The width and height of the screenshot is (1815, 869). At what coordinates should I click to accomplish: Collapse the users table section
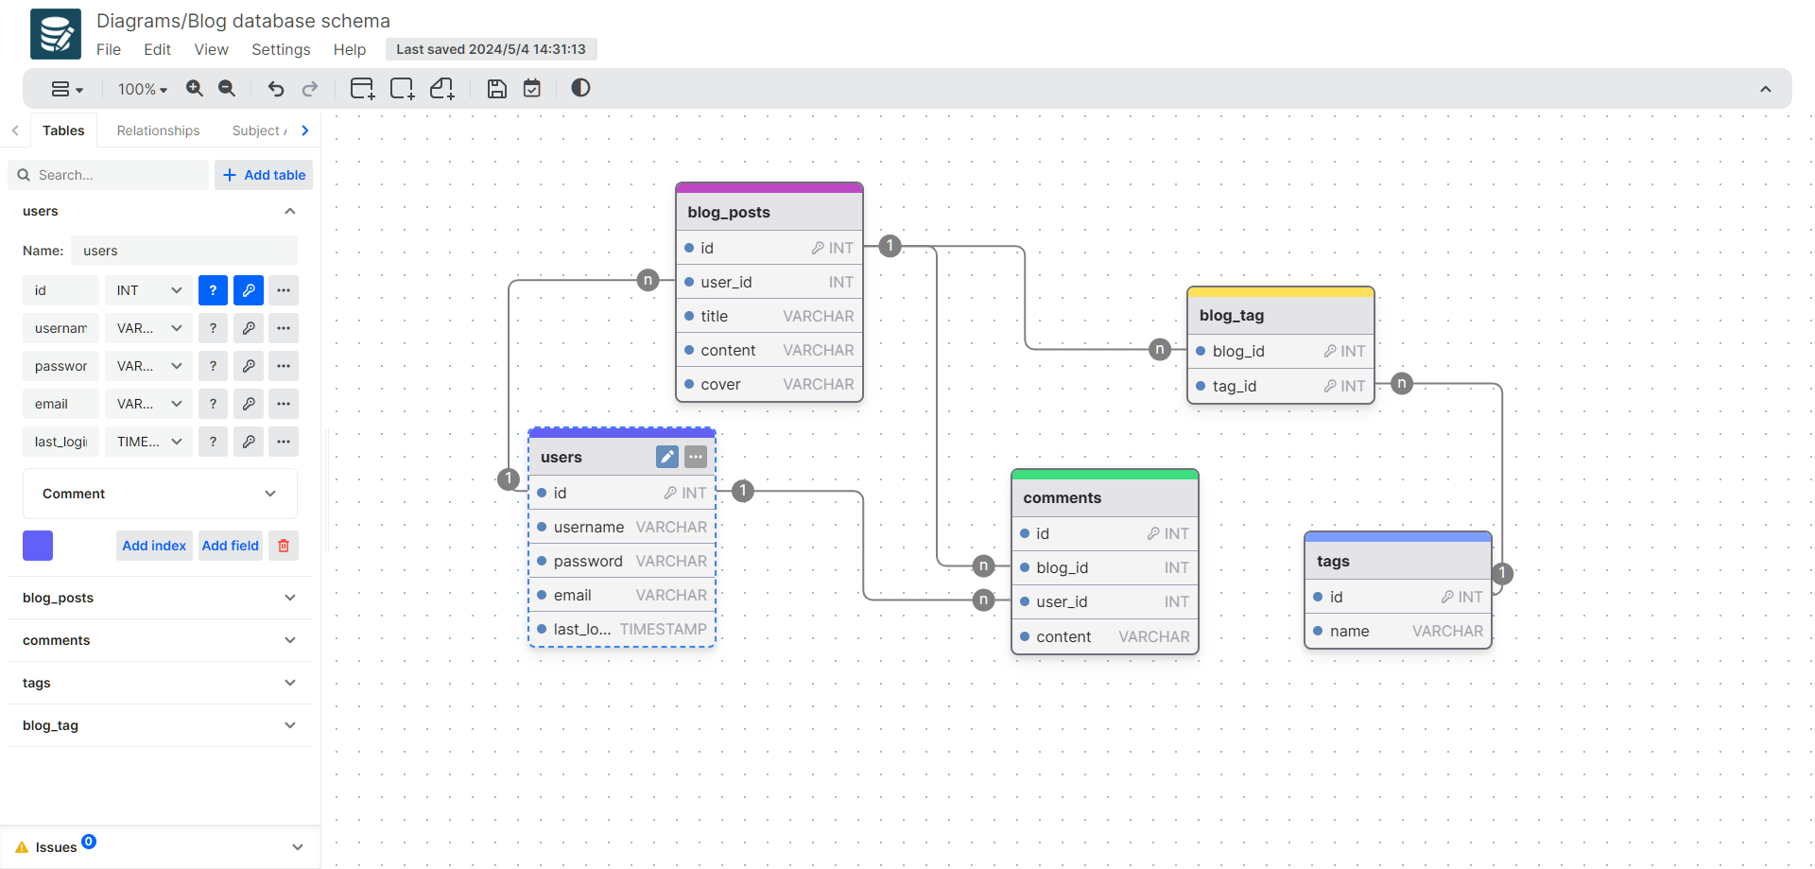click(290, 211)
